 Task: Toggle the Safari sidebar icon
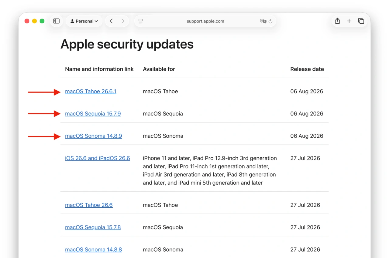point(56,21)
